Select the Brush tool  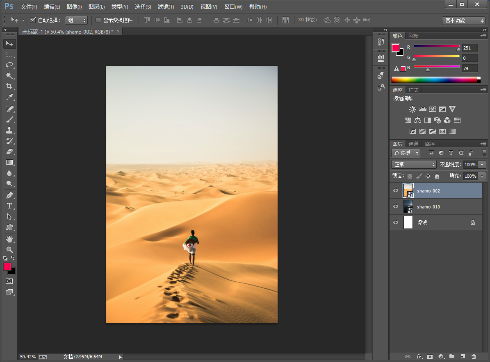9,120
